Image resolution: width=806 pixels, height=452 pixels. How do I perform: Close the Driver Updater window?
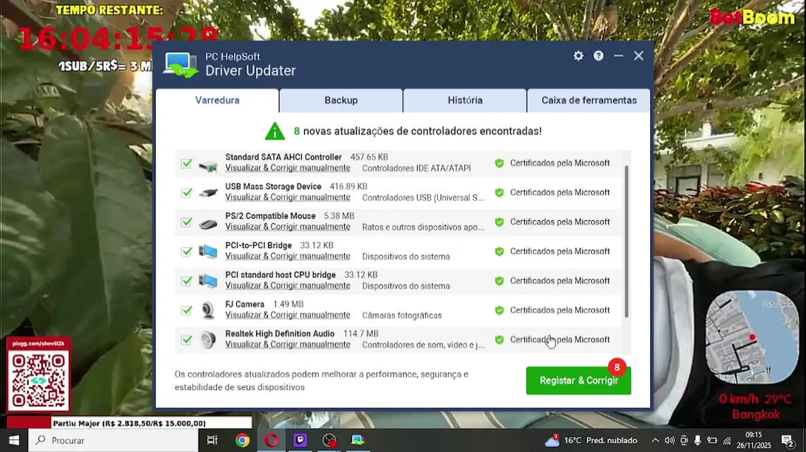tap(638, 56)
